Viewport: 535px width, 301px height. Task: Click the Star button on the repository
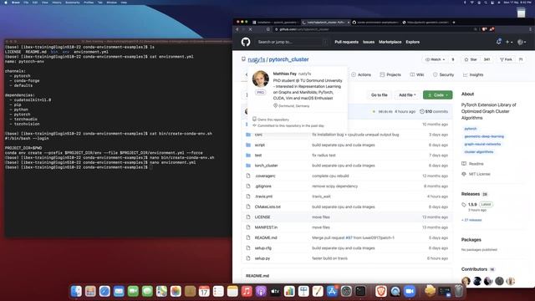(471, 59)
